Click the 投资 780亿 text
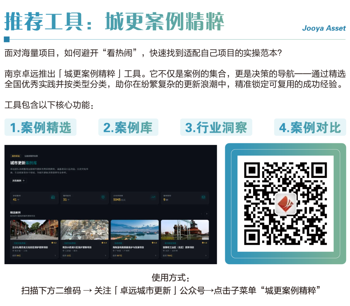The width and height of the screenshot is (350, 306). tap(168, 255)
